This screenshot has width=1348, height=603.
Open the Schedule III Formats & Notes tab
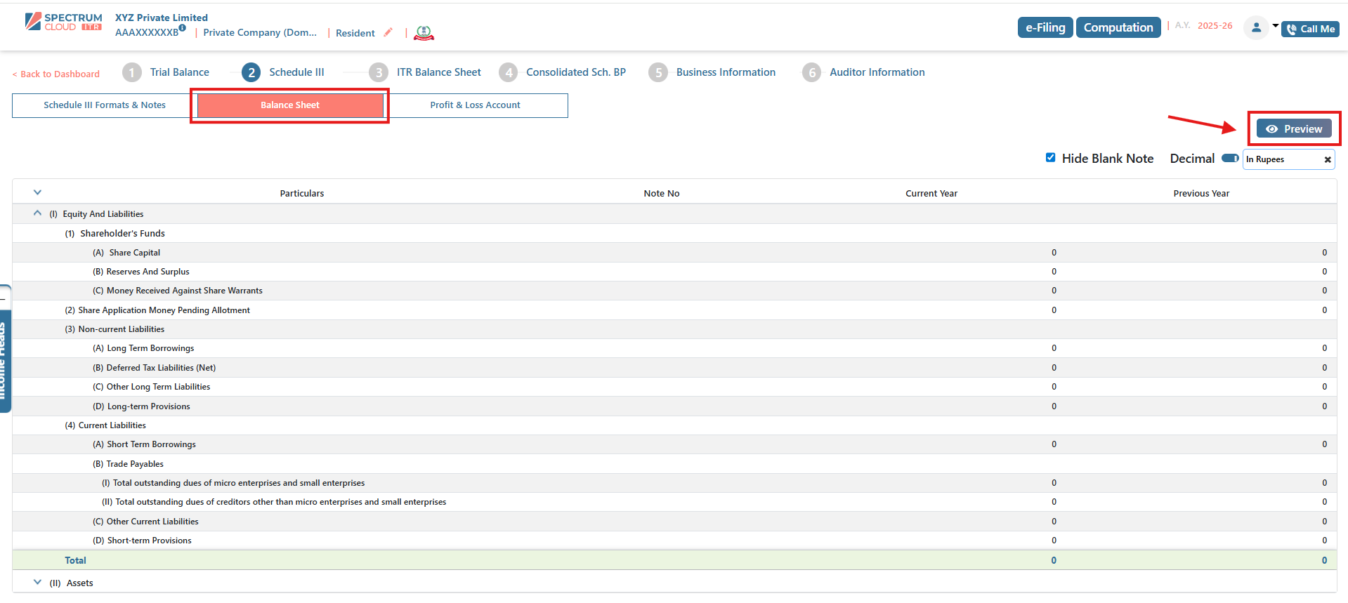(104, 105)
